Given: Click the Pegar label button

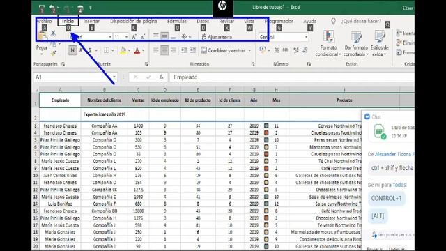Looking at the screenshot, I should coord(42,48).
